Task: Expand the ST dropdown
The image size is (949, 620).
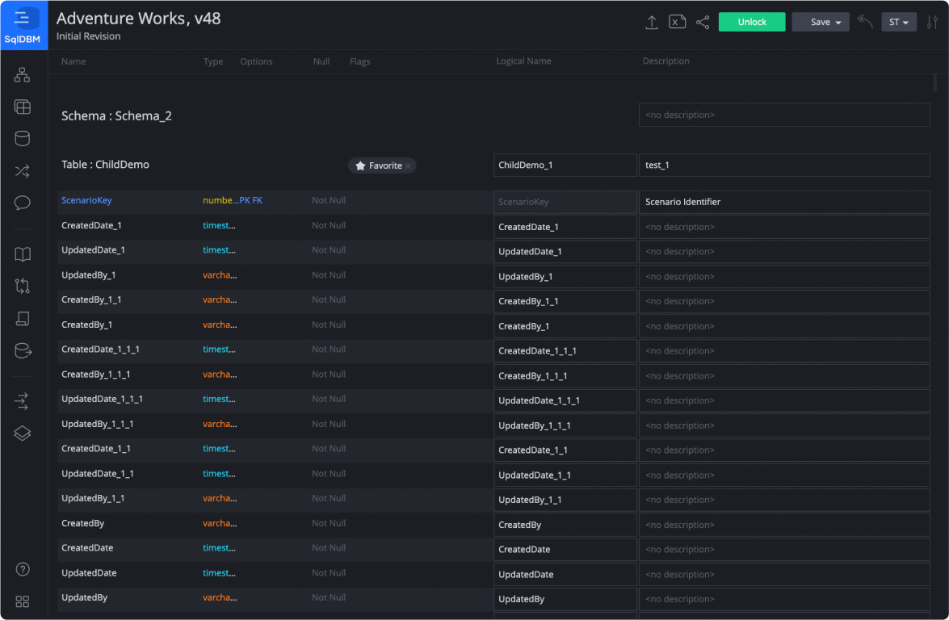Action: pos(898,23)
